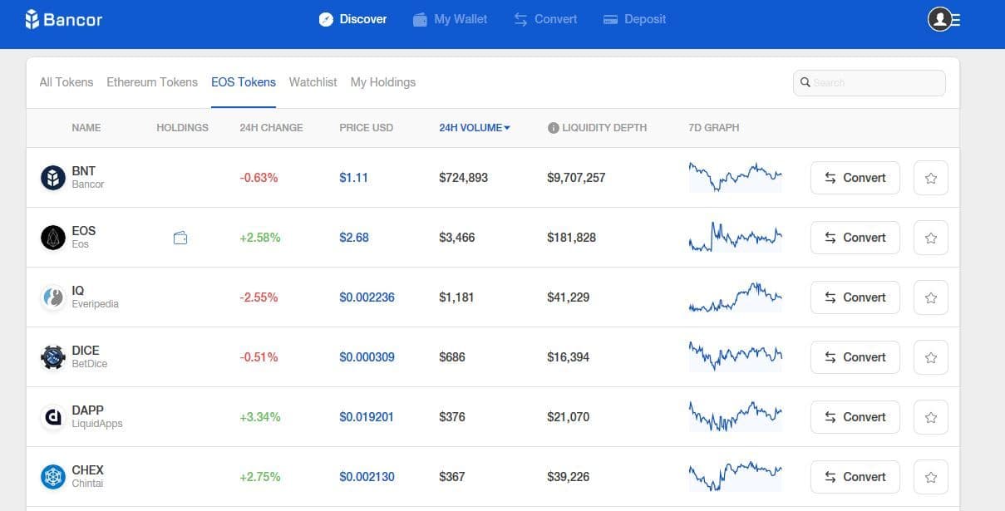Click the Liquidity Depth info icon

(x=553, y=128)
